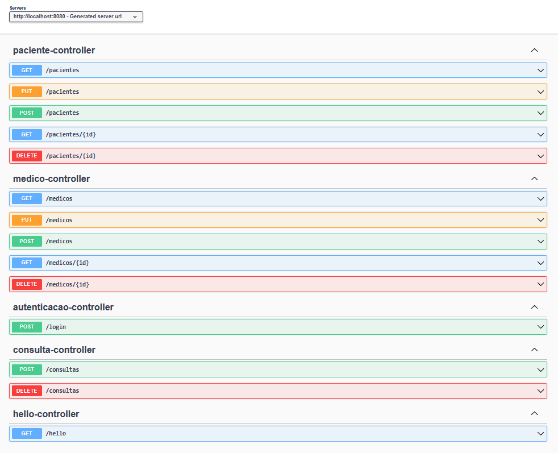Expand chevron of PUT /pacientes row
Image resolution: width=558 pixels, height=453 pixels.
tap(540, 92)
